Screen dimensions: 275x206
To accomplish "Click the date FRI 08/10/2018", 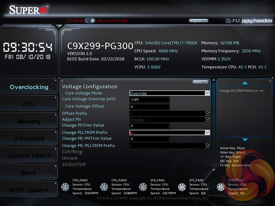I will 28,57.
